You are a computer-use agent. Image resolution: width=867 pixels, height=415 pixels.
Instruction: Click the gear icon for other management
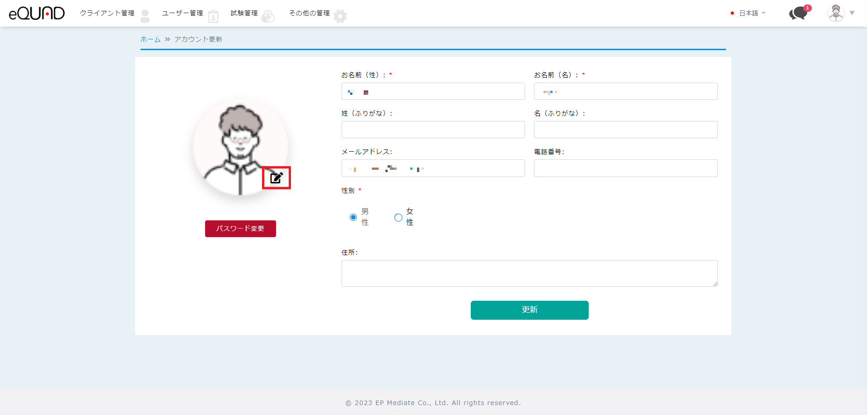pyautogui.click(x=340, y=16)
